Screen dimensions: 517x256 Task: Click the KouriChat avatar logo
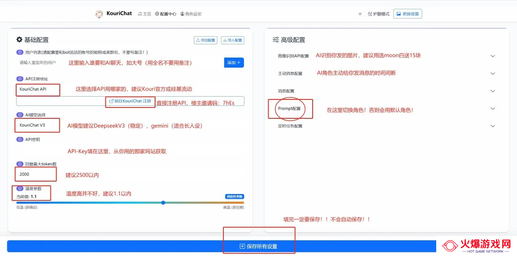[x=99, y=14]
